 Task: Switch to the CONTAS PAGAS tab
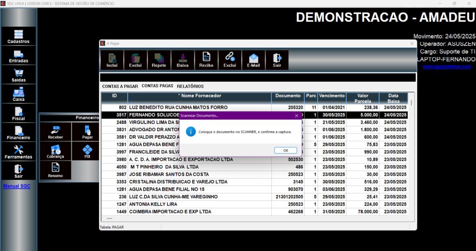click(157, 86)
